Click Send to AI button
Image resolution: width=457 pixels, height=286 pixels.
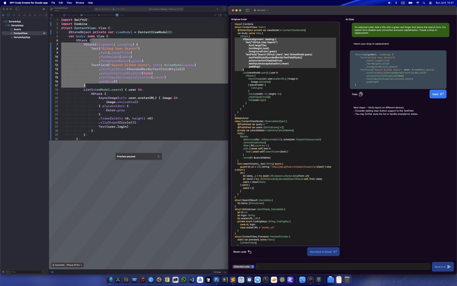443,267
